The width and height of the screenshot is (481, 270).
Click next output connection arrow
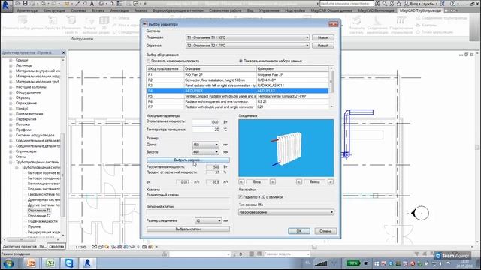[x=331, y=181]
